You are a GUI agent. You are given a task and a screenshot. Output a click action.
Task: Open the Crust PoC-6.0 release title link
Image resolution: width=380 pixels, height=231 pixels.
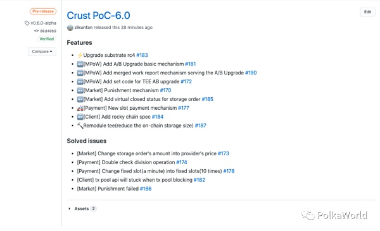click(x=98, y=16)
